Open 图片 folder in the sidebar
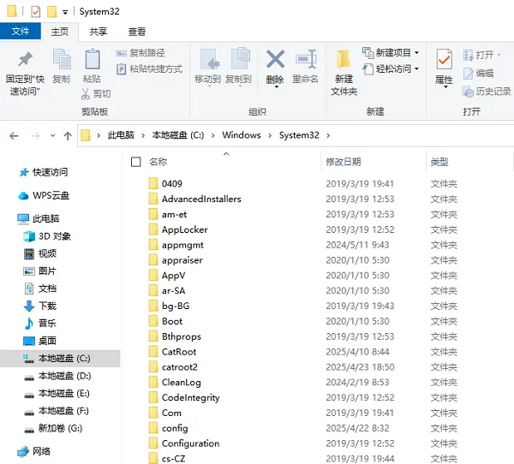 tap(40, 271)
